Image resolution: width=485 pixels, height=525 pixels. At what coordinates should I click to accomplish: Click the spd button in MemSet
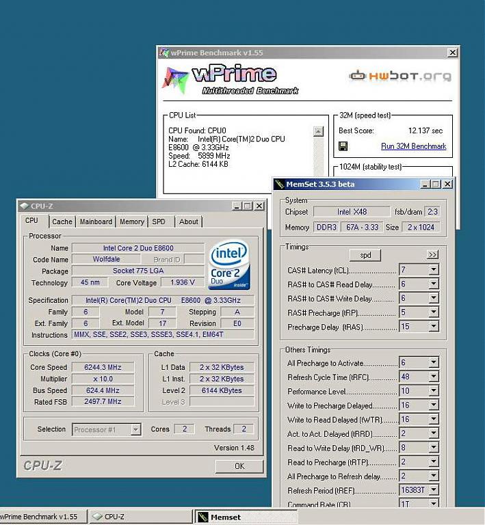click(365, 255)
